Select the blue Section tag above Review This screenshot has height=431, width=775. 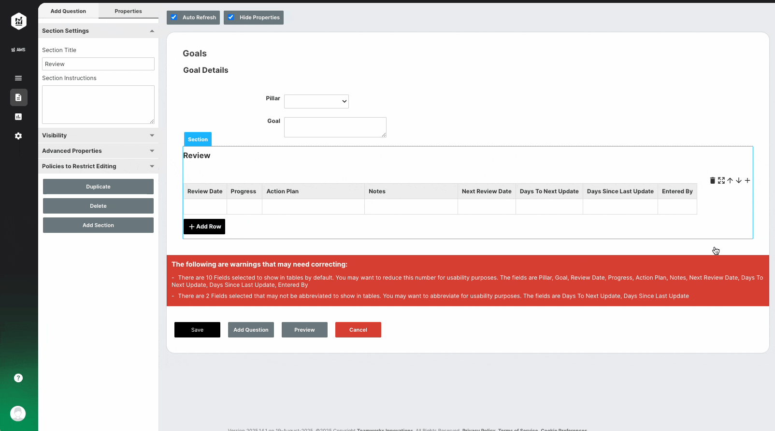pyautogui.click(x=198, y=139)
